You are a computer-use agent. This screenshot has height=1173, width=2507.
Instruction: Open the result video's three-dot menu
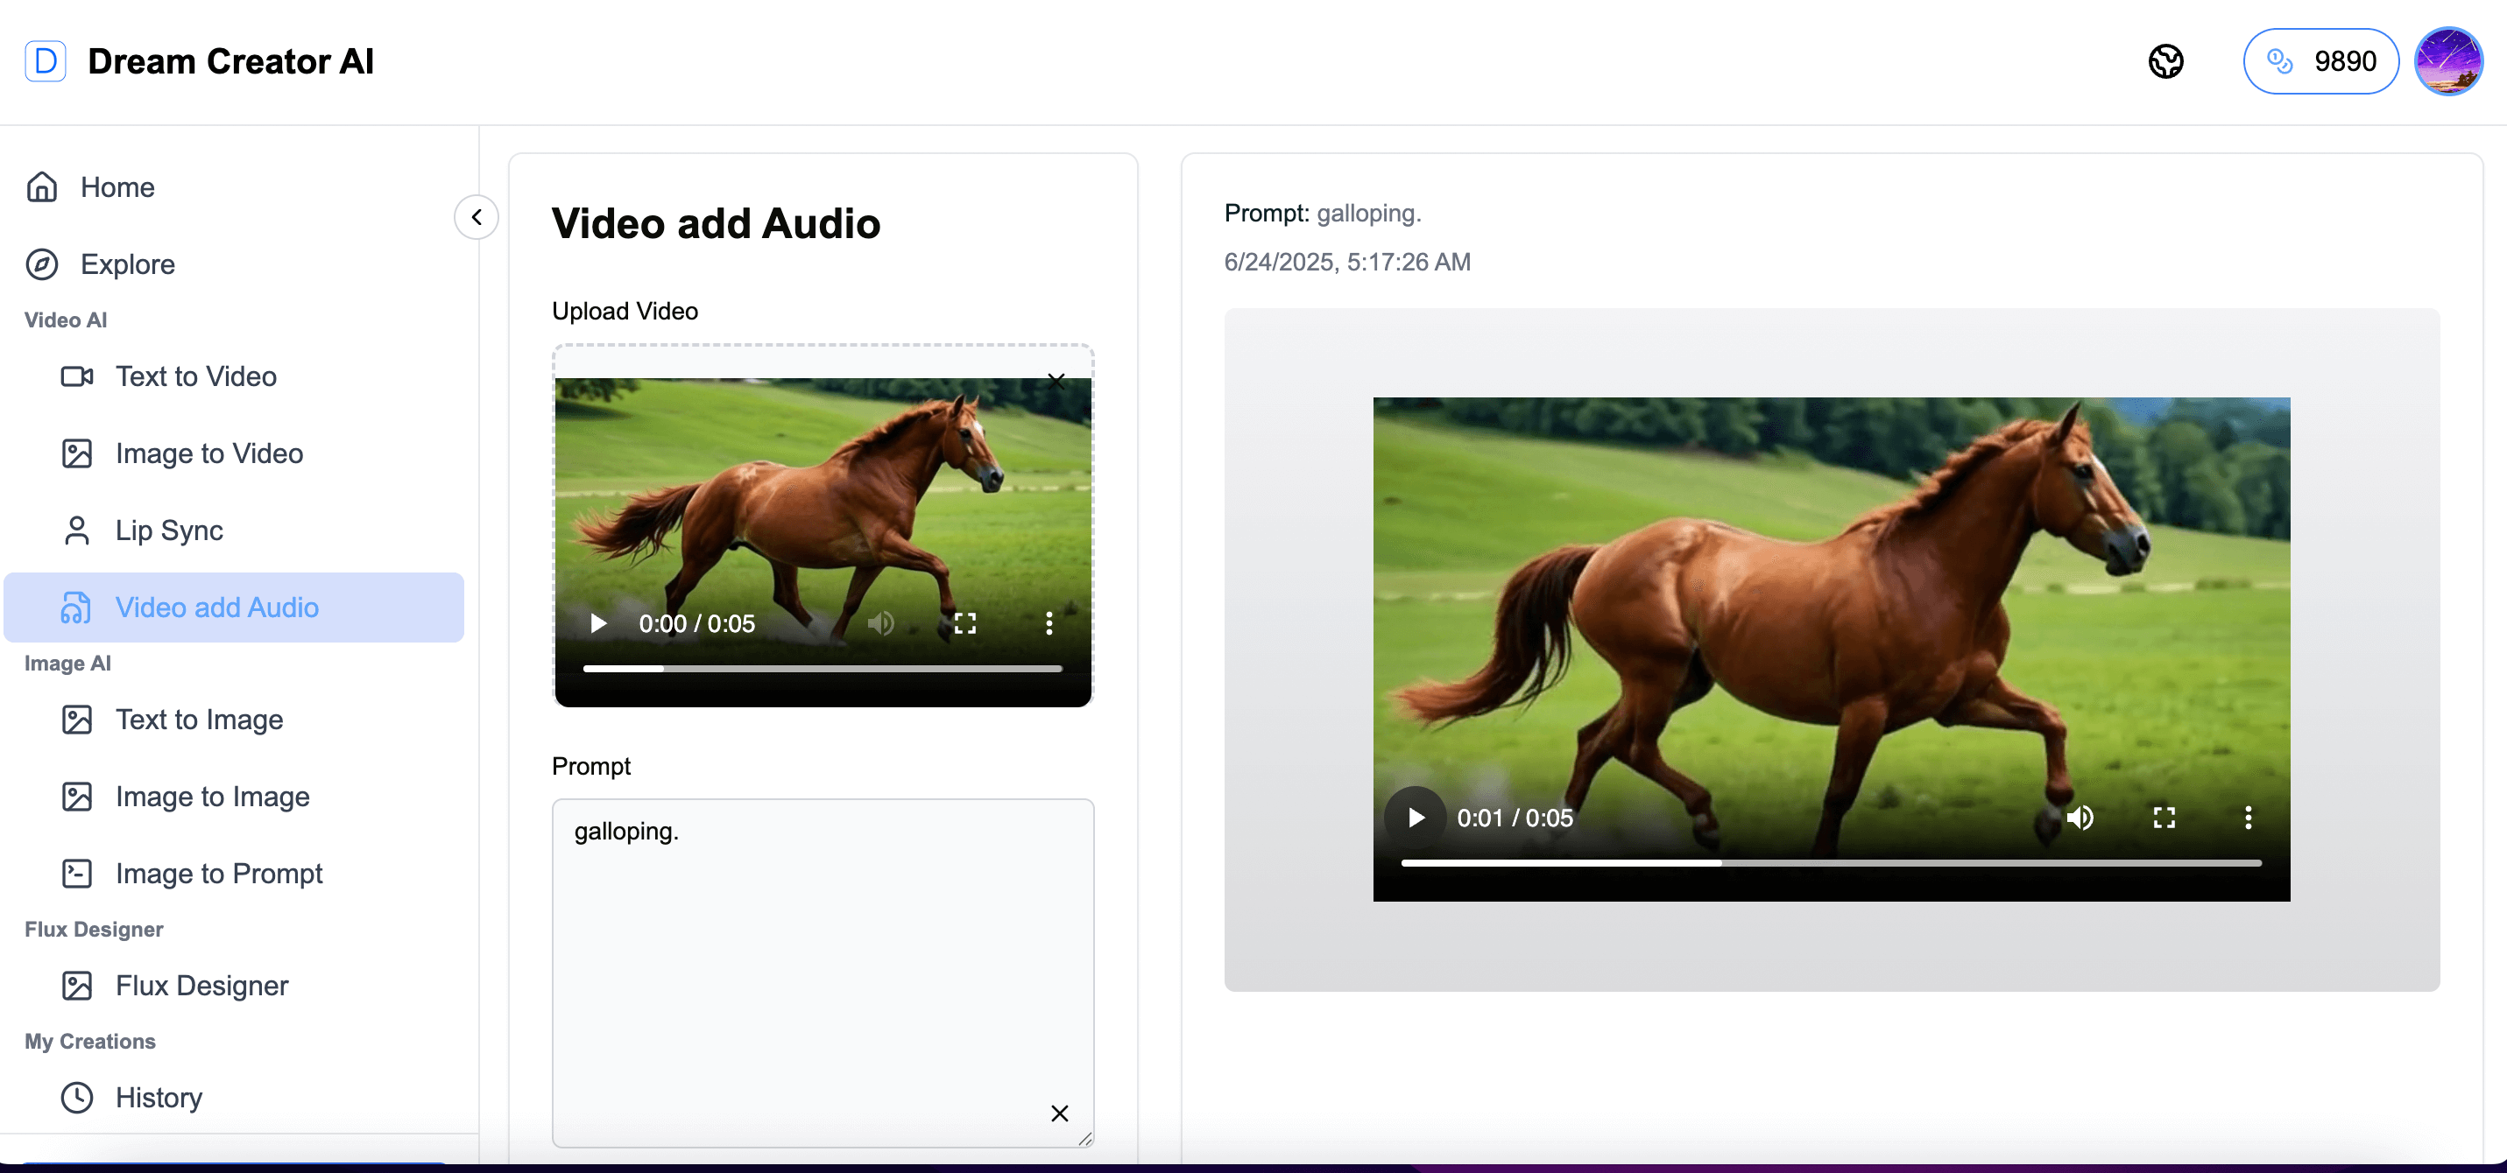click(x=2249, y=817)
